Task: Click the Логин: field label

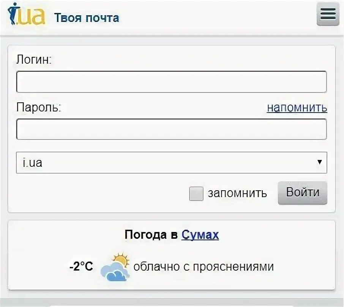Action: click(34, 59)
